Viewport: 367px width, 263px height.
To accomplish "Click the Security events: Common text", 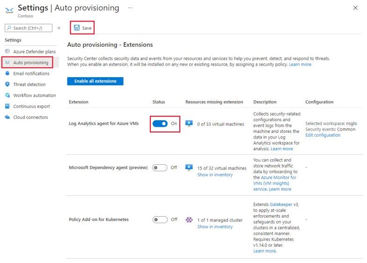I will pos(330,129).
